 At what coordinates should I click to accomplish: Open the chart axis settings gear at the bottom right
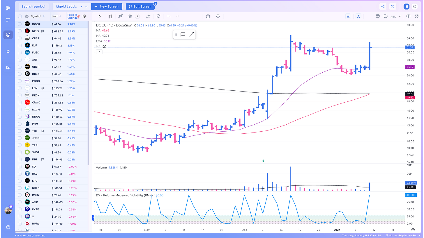pyautogui.click(x=413, y=230)
